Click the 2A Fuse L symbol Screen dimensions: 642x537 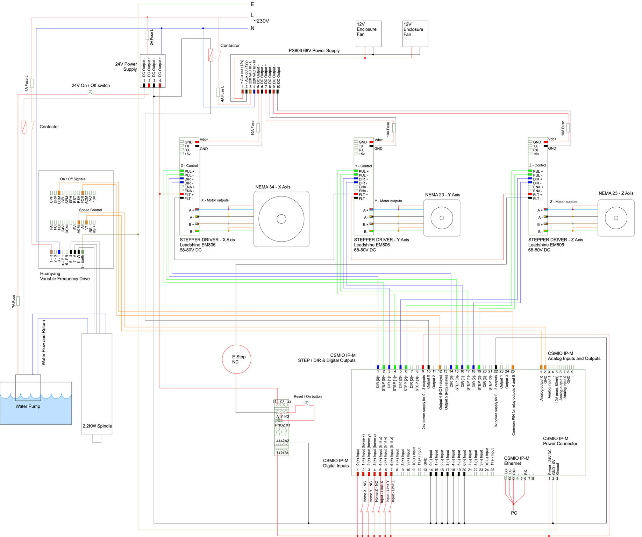point(147,35)
